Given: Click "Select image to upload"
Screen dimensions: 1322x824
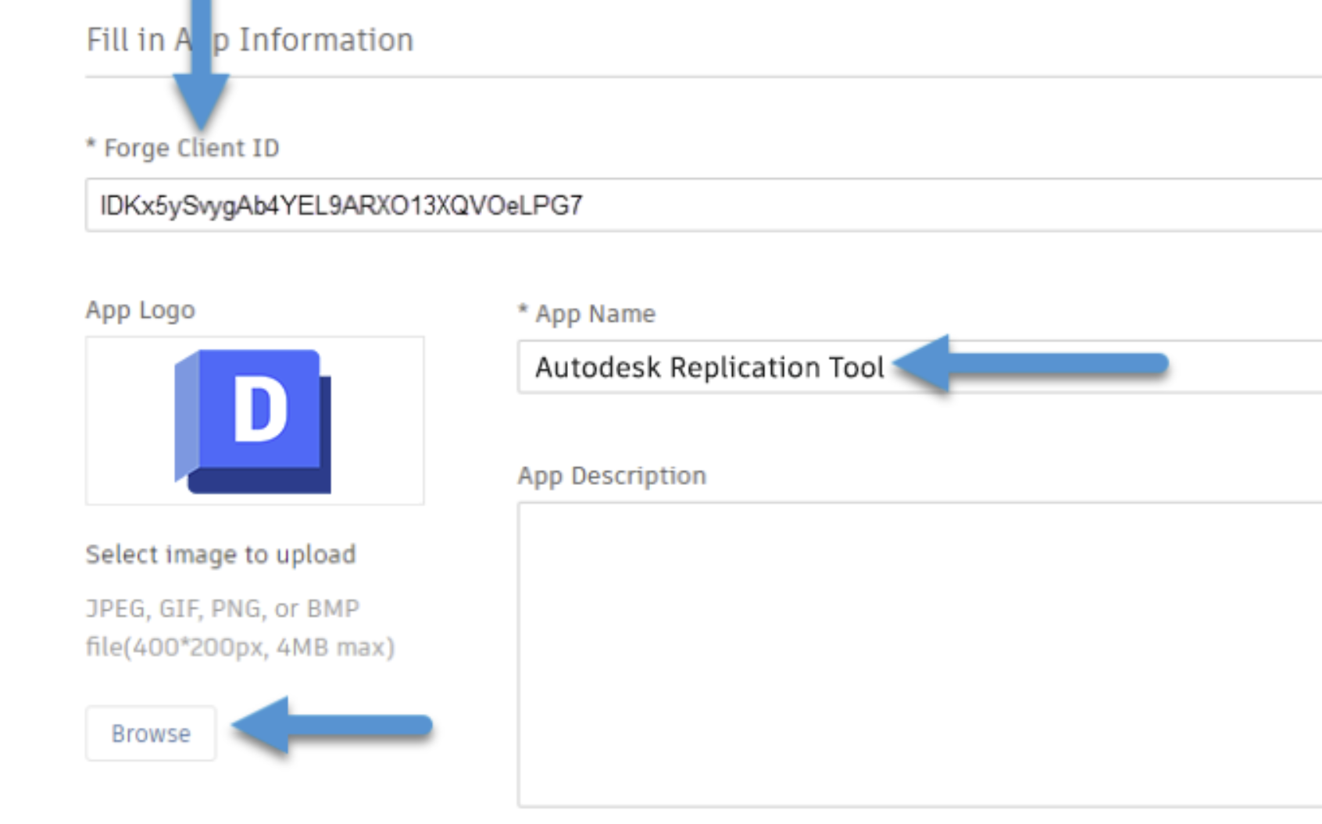Looking at the screenshot, I should (221, 555).
